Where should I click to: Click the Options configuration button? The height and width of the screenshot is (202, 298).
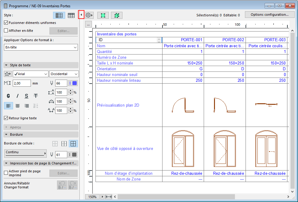(270, 15)
